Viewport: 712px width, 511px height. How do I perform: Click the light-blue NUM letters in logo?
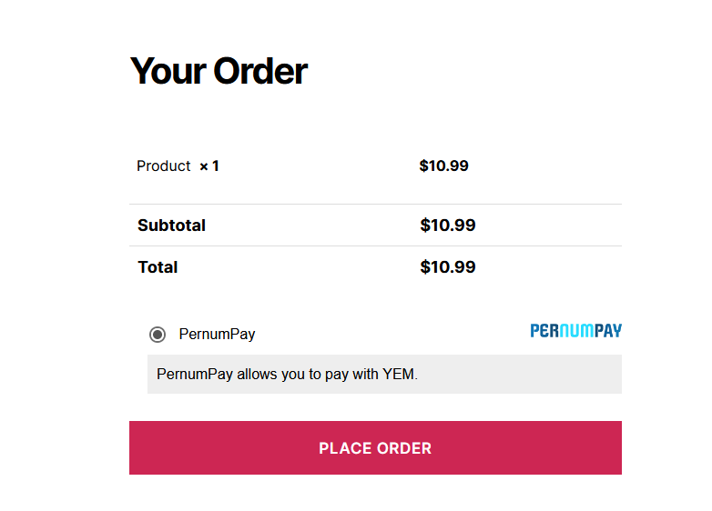pos(576,331)
